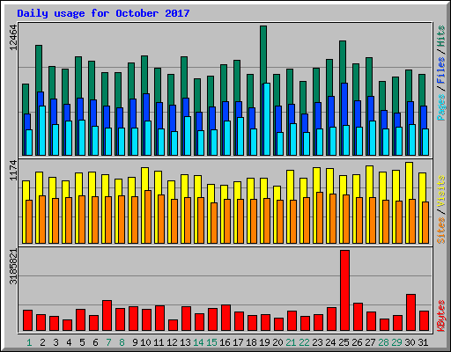This screenshot has height=352, width=451.
Task: Click the Visits legend label
Action: 441,191
